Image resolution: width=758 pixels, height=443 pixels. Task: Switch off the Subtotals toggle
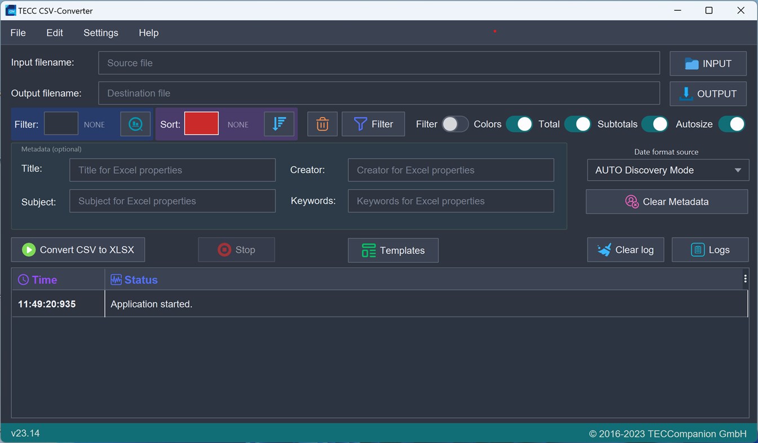655,124
